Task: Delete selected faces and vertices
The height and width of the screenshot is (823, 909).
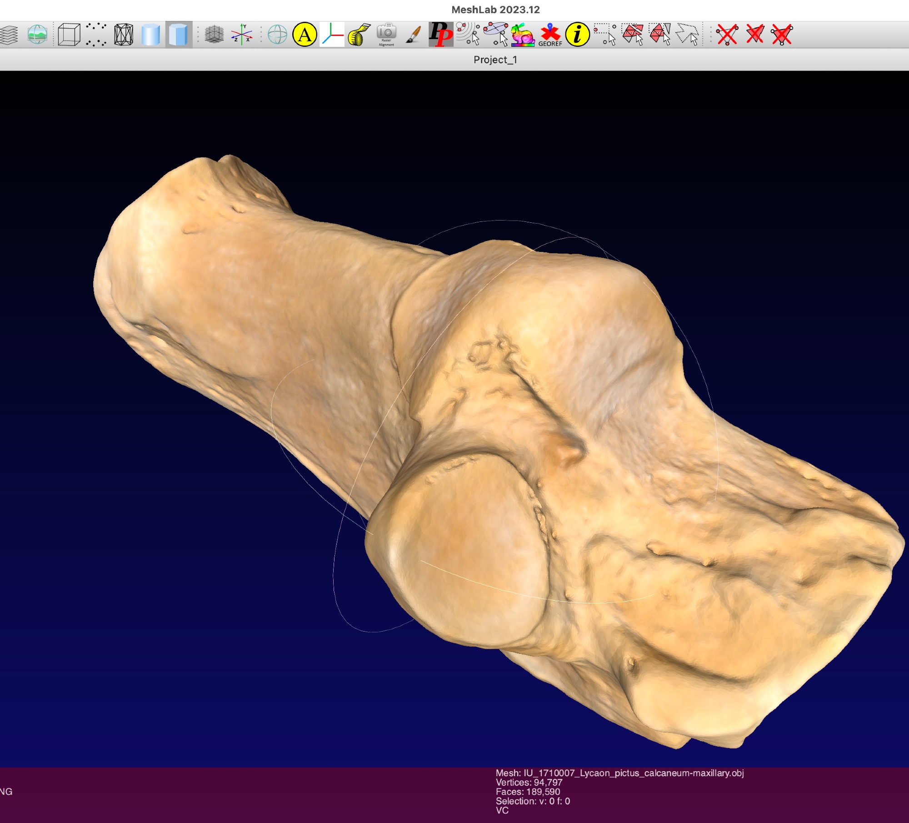Action: click(x=782, y=35)
